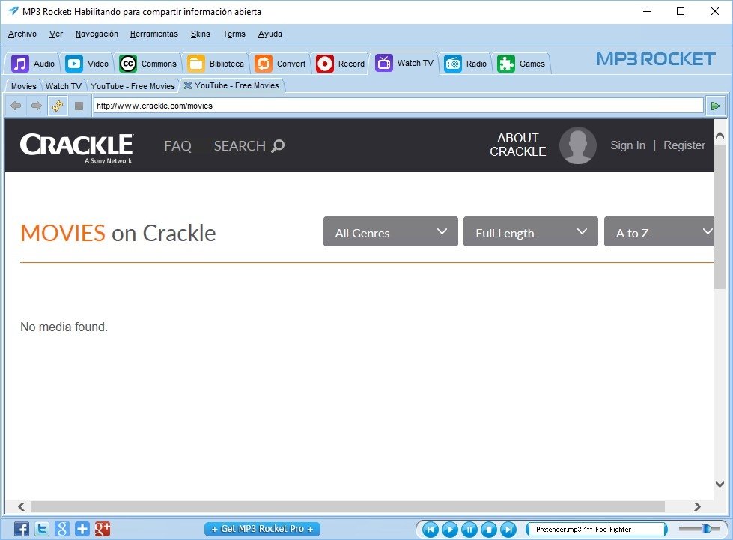Open the Twitter share icon
733x540 pixels.
point(42,529)
